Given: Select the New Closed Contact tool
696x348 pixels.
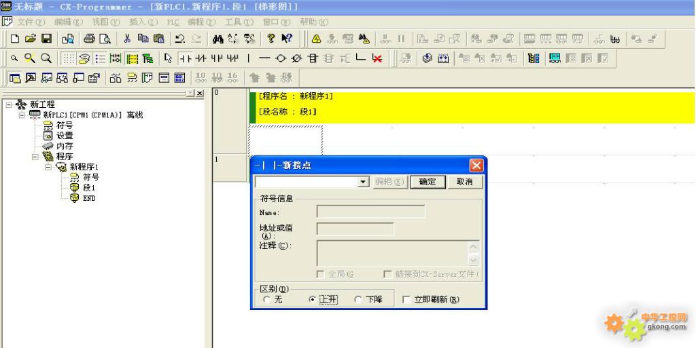Looking at the screenshot, I should click(201, 58).
